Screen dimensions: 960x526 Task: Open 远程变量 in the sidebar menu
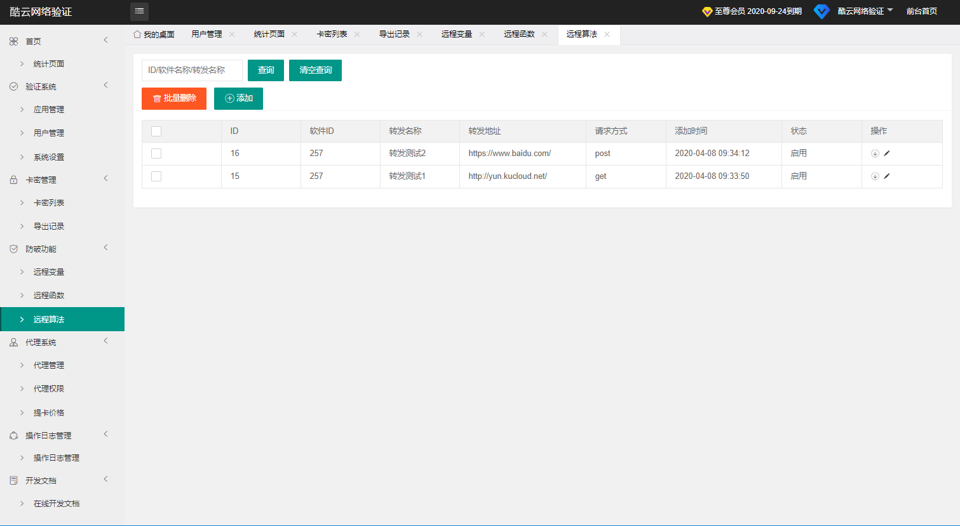[x=49, y=272]
